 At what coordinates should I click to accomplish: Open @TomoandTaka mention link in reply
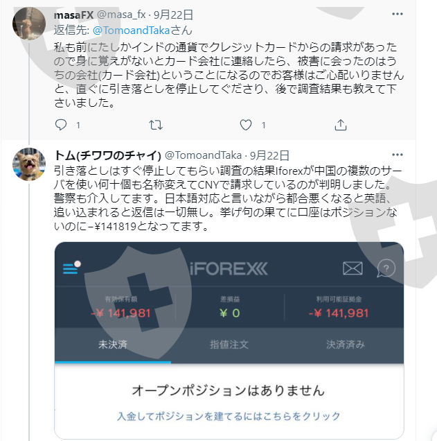click(x=131, y=31)
